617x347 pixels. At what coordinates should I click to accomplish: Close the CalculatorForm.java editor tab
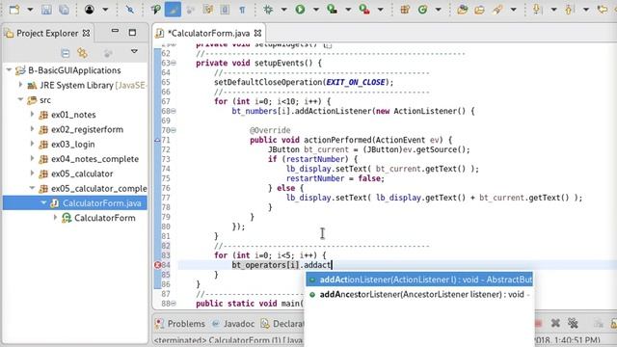coord(257,34)
